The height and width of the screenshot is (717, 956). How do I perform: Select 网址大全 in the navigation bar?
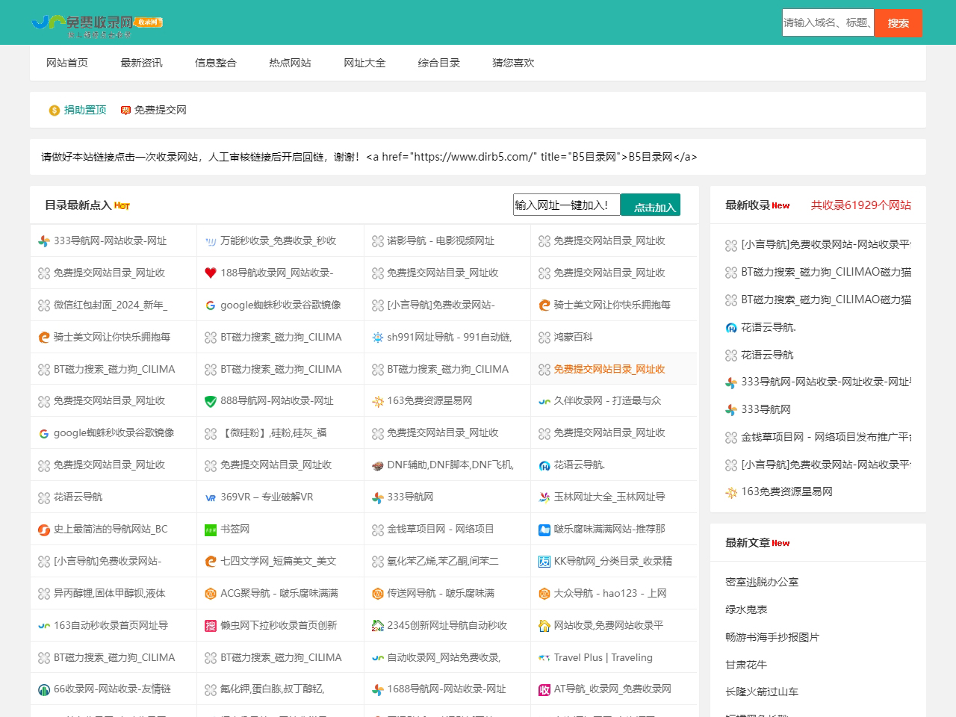tap(364, 63)
